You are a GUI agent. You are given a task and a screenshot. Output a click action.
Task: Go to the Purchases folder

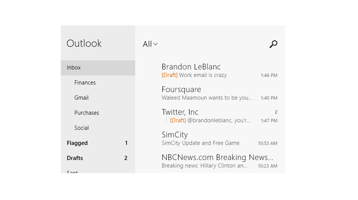[x=87, y=113]
